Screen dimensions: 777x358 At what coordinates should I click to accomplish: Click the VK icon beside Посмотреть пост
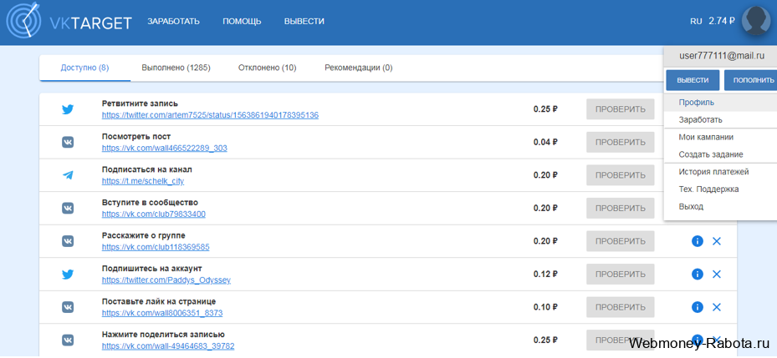pos(68,142)
